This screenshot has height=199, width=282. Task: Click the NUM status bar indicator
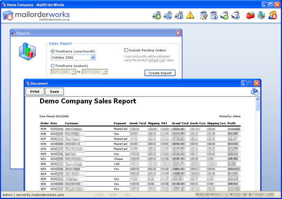(x=113, y=195)
